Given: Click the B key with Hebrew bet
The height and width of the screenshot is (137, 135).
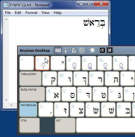Looking at the screenshot, I should click(x=124, y=110).
